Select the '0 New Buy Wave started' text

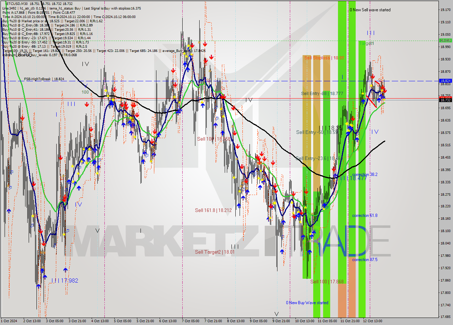(x=307, y=303)
